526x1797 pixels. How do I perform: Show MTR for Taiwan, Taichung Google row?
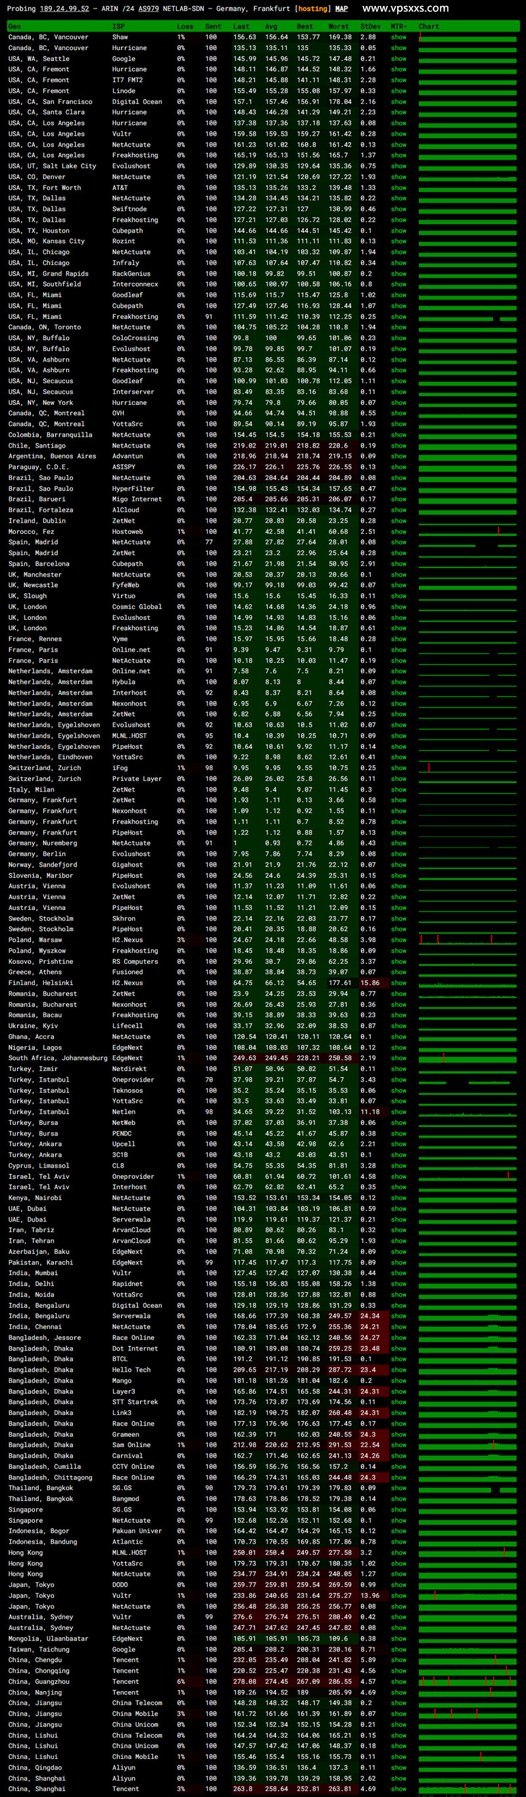coord(398,1649)
